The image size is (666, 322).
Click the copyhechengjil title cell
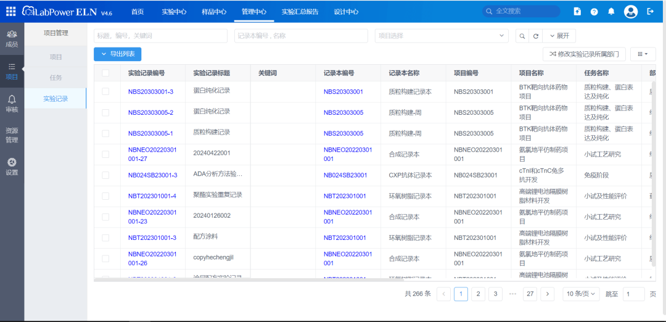pos(213,257)
